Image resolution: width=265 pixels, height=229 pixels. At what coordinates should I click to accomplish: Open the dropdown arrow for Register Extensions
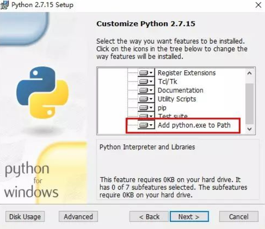click(x=151, y=73)
